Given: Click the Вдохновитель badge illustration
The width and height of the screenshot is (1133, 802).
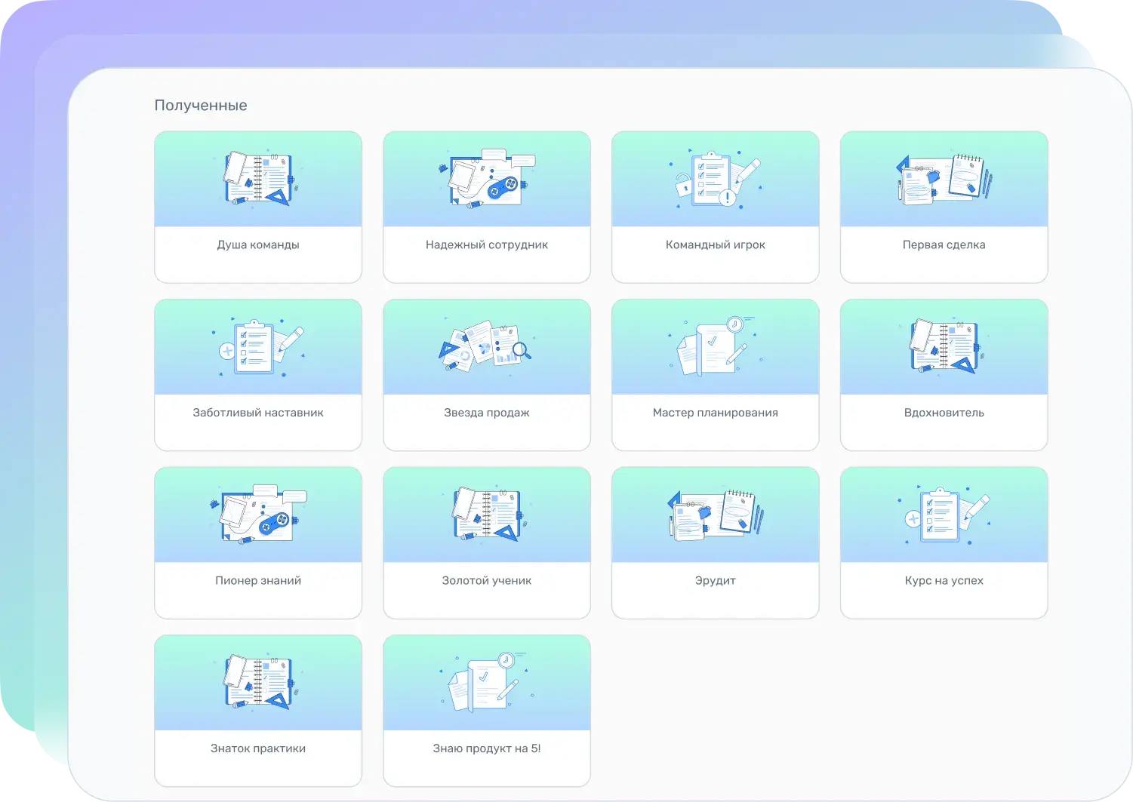Looking at the screenshot, I should pos(944,347).
